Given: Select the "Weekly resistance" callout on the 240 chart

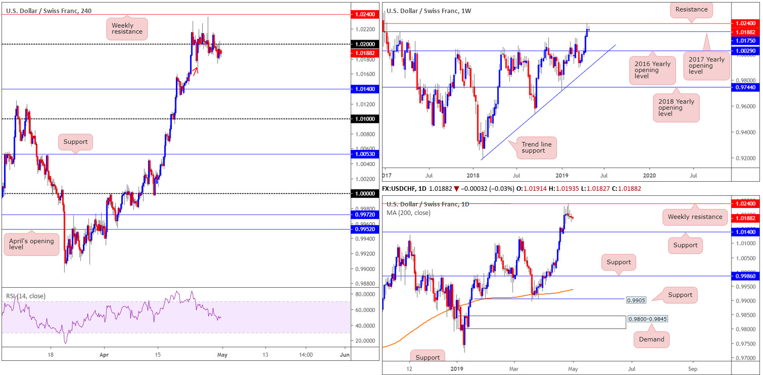Looking at the screenshot, I should point(127,28).
